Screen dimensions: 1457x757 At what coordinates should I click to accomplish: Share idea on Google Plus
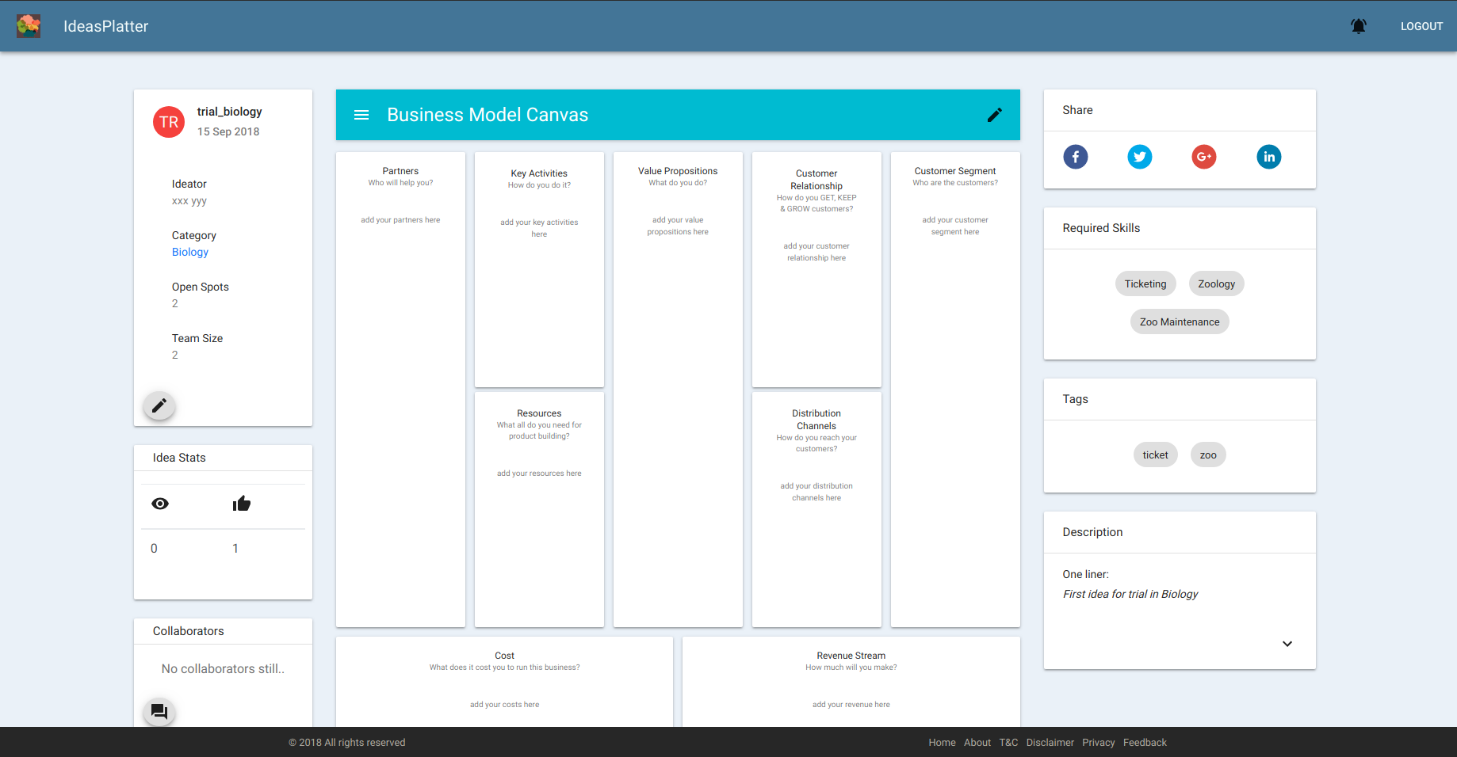click(1204, 157)
